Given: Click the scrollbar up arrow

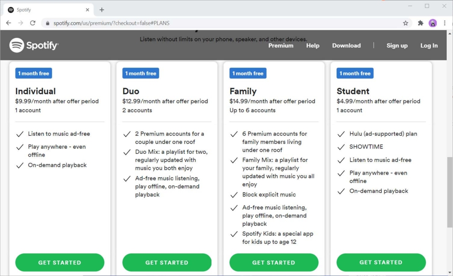Looking at the screenshot, I should tap(450, 34).
